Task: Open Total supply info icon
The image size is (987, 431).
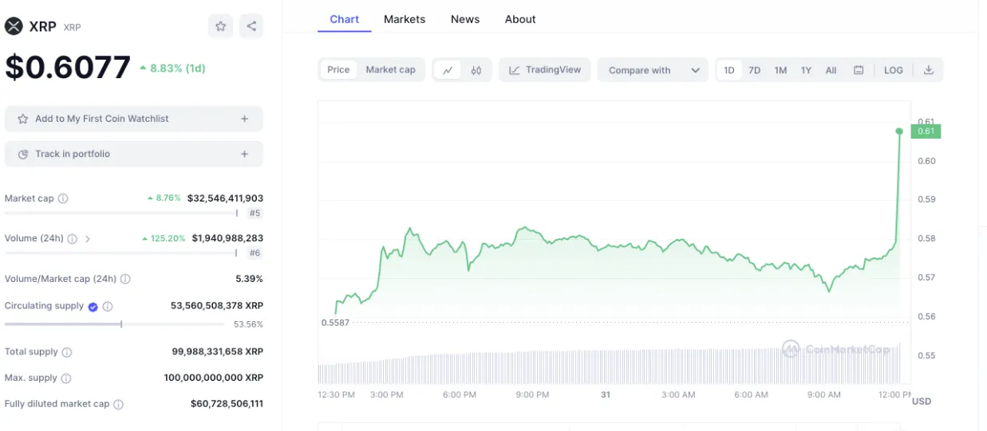Action: click(67, 352)
